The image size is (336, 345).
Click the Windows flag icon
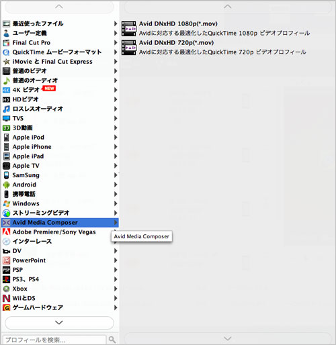(x=6, y=203)
